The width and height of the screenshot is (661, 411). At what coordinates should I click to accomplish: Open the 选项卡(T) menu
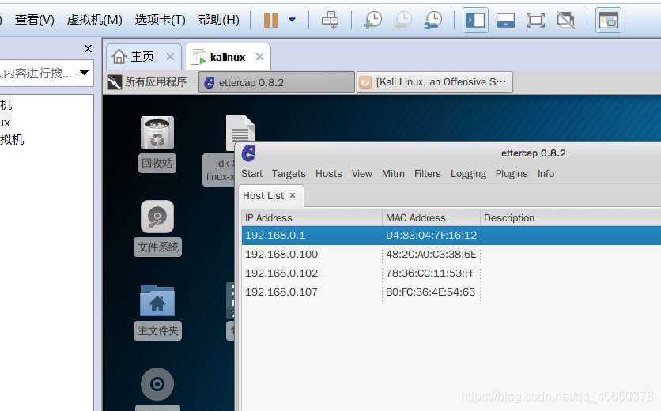coord(161,20)
